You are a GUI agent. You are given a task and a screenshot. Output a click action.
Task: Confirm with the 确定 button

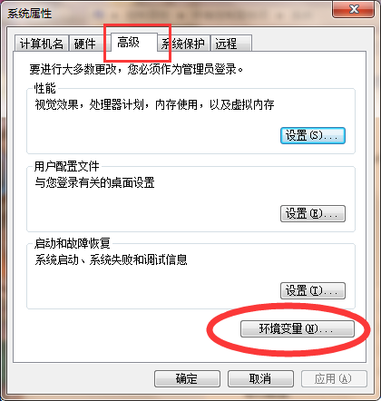tap(187, 378)
